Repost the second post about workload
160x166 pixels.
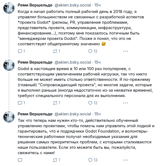[x=56, y=103]
